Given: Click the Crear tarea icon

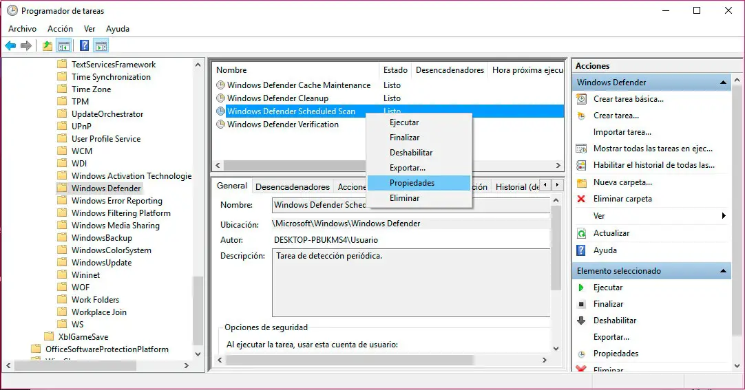Looking at the screenshot, I should point(581,116).
